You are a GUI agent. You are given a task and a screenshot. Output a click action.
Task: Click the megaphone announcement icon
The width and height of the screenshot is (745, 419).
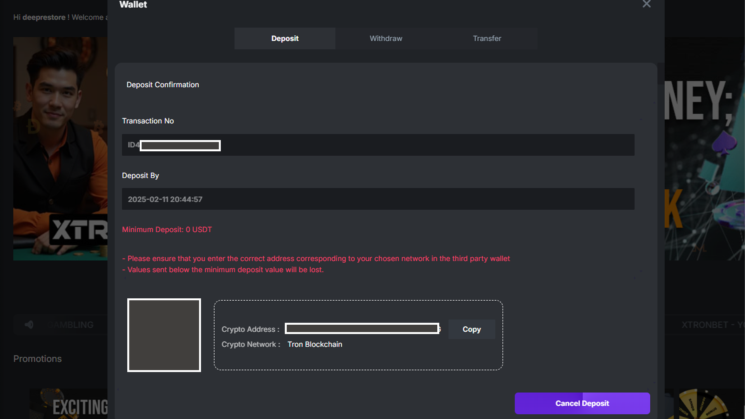point(29,325)
